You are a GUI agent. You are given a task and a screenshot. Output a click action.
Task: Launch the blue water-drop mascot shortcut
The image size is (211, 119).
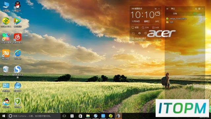pyautogui.click(x=17, y=87)
